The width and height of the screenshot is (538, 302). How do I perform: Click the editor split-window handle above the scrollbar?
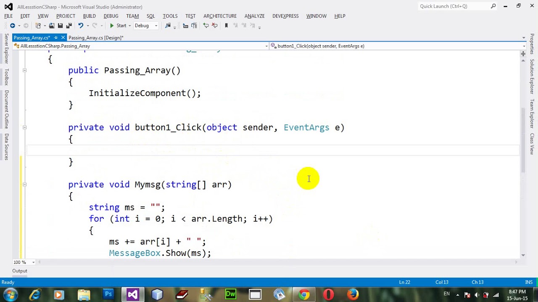[523, 54]
